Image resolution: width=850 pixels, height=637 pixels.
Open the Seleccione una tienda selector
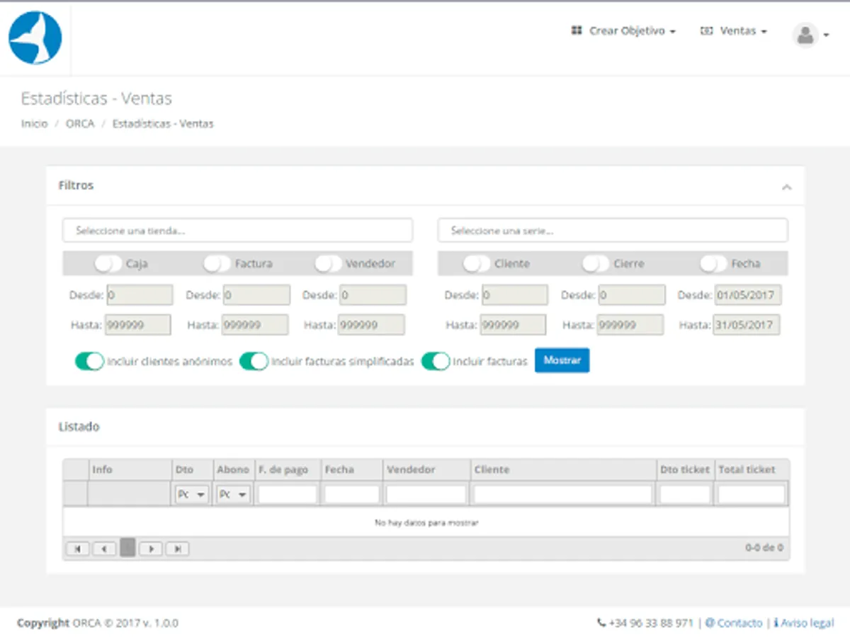(237, 231)
